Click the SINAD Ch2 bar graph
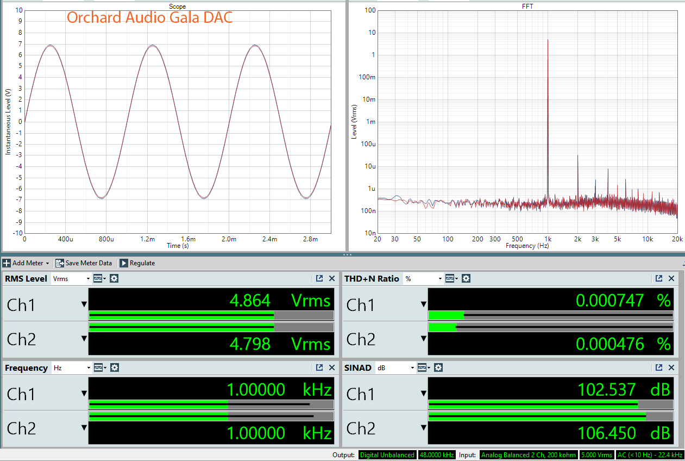The height and width of the screenshot is (461, 685). [551, 416]
